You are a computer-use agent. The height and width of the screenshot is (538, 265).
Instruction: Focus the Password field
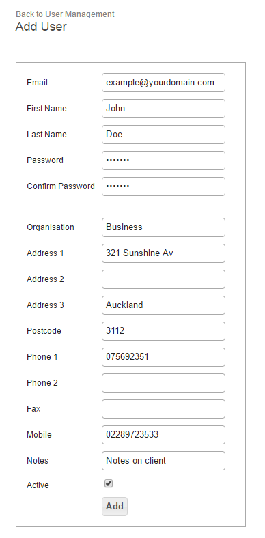[163, 160]
